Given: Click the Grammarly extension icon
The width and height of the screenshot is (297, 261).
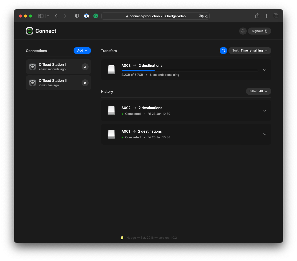Looking at the screenshot, I should (x=96, y=16).
